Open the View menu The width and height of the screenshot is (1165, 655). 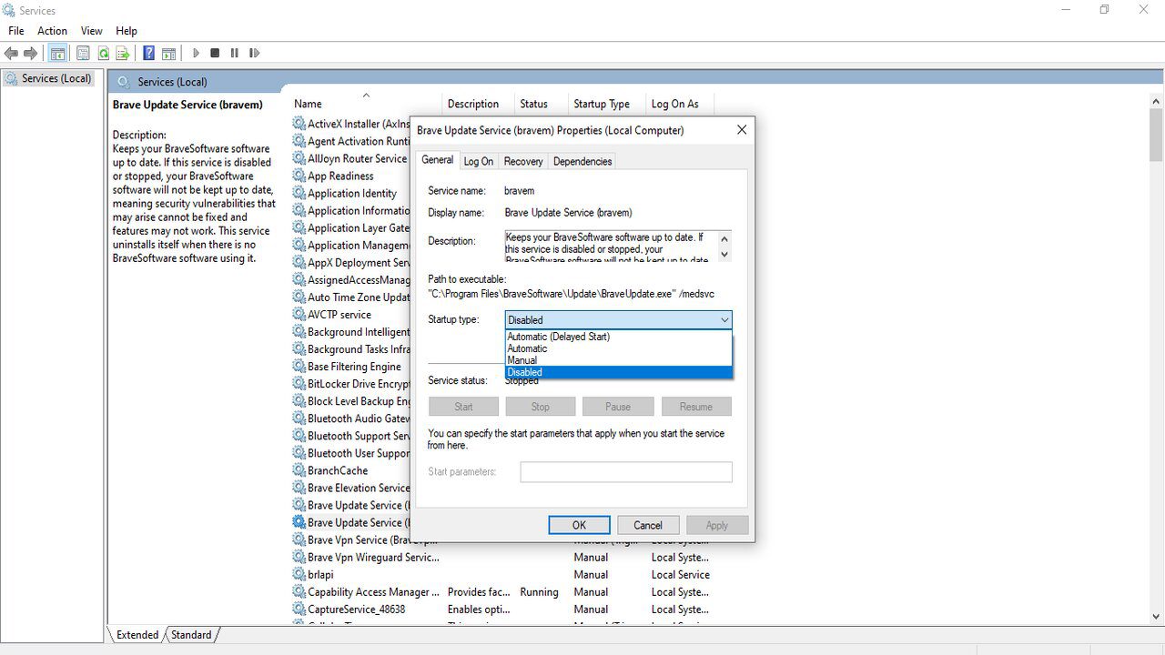point(92,31)
